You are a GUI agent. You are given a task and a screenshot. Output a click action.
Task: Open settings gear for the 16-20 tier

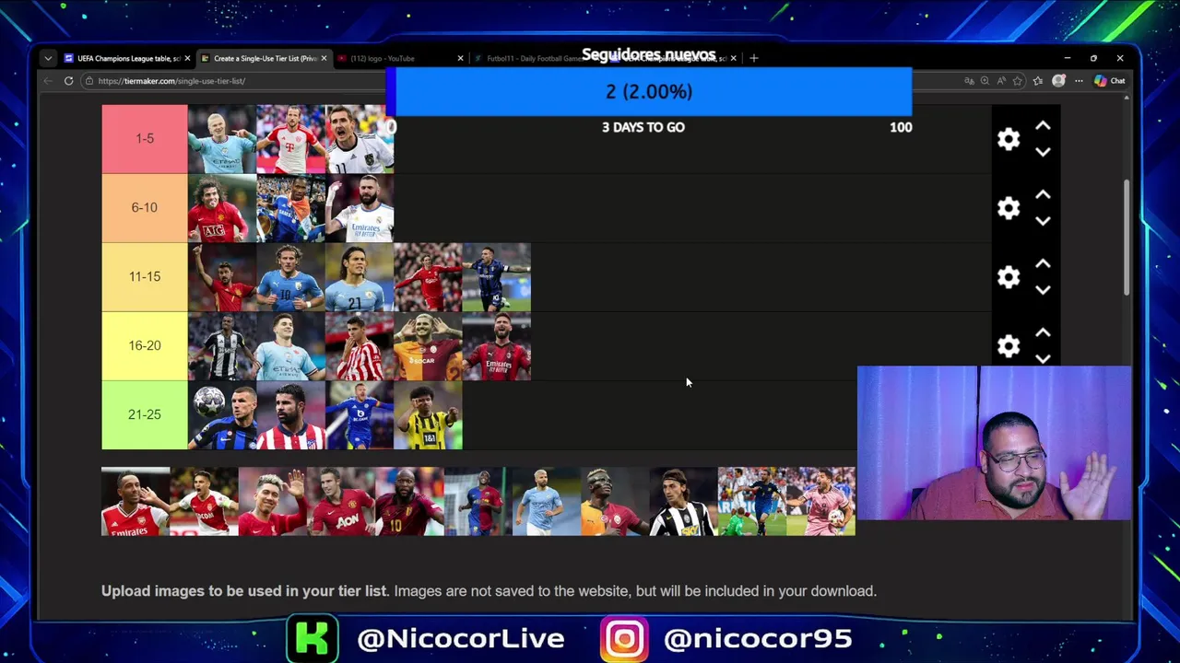pos(1009,346)
